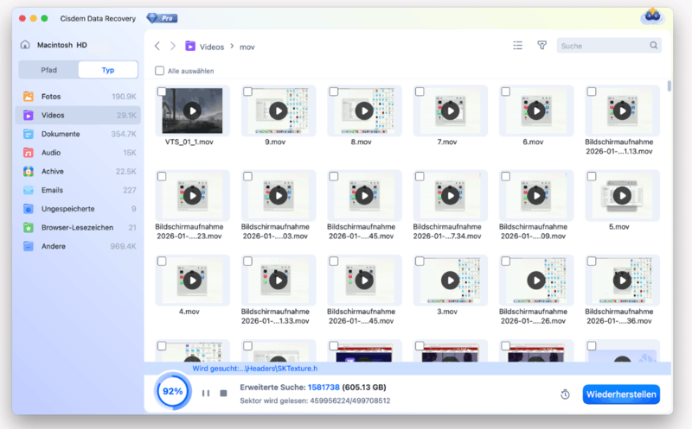Screen dimensions: 692x429
Task: Open the user account avatar icon
Action: [651, 17]
